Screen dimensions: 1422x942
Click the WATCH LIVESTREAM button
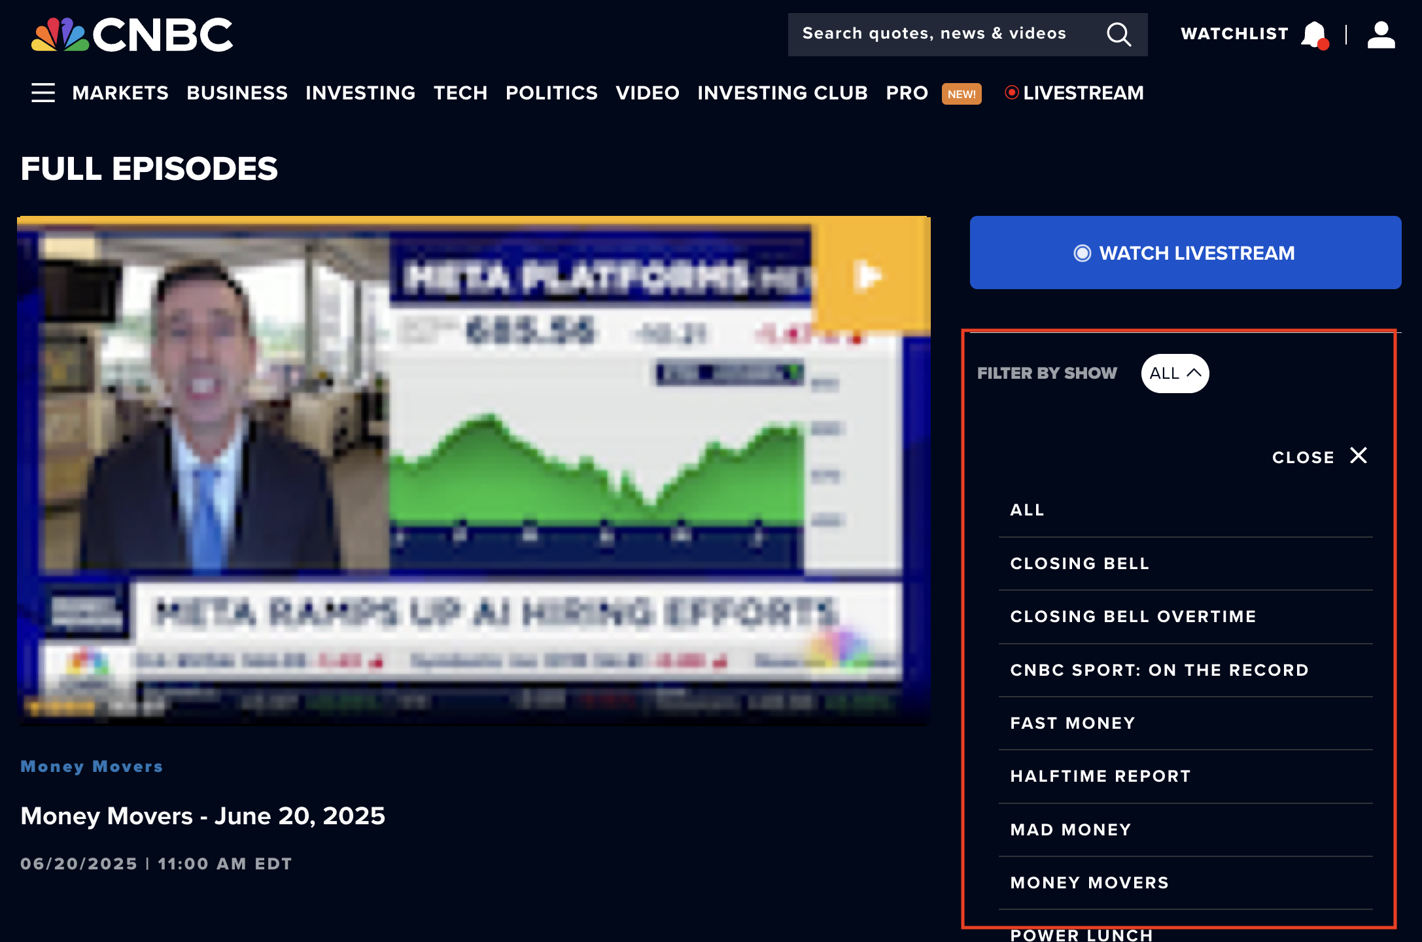[1185, 253]
